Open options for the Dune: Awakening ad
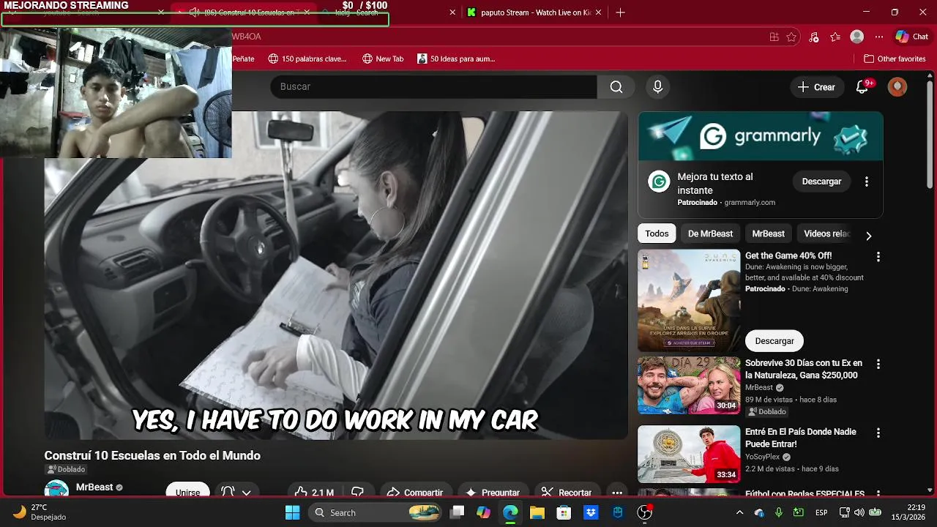 (878, 257)
